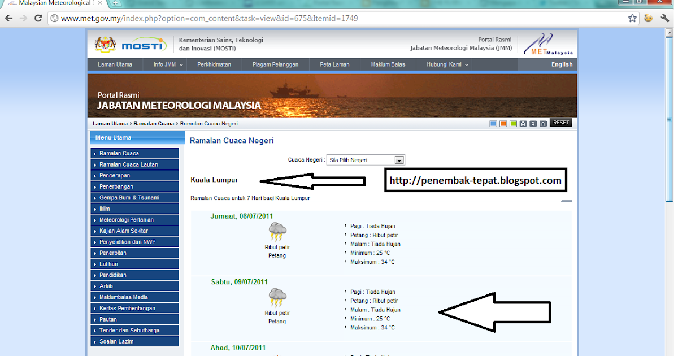
Task: Open the browser extension face icon
Action: click(x=649, y=18)
